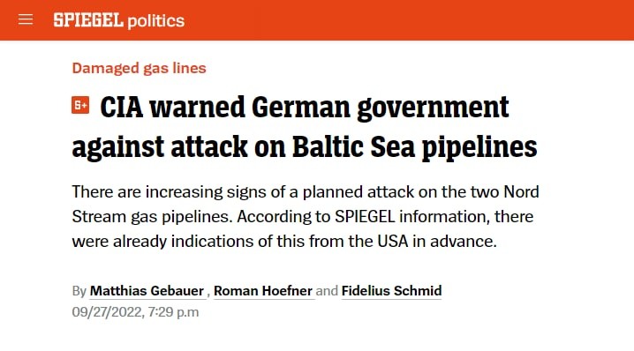Click the headline words 'CIA warned German government'
This screenshot has width=634, height=351.
304,107
